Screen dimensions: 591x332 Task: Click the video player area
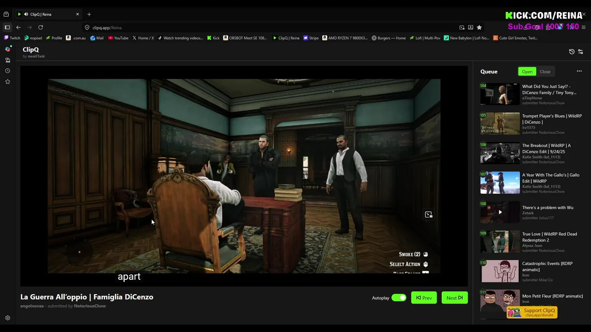pyautogui.click(x=244, y=176)
